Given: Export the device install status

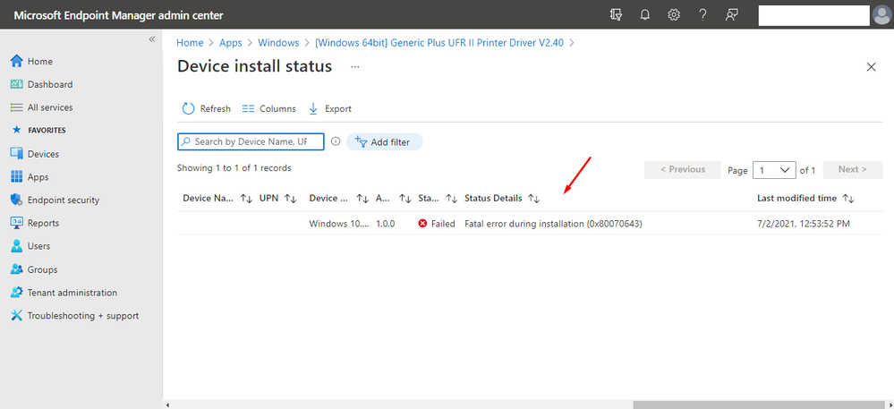Looking at the screenshot, I should [330, 108].
